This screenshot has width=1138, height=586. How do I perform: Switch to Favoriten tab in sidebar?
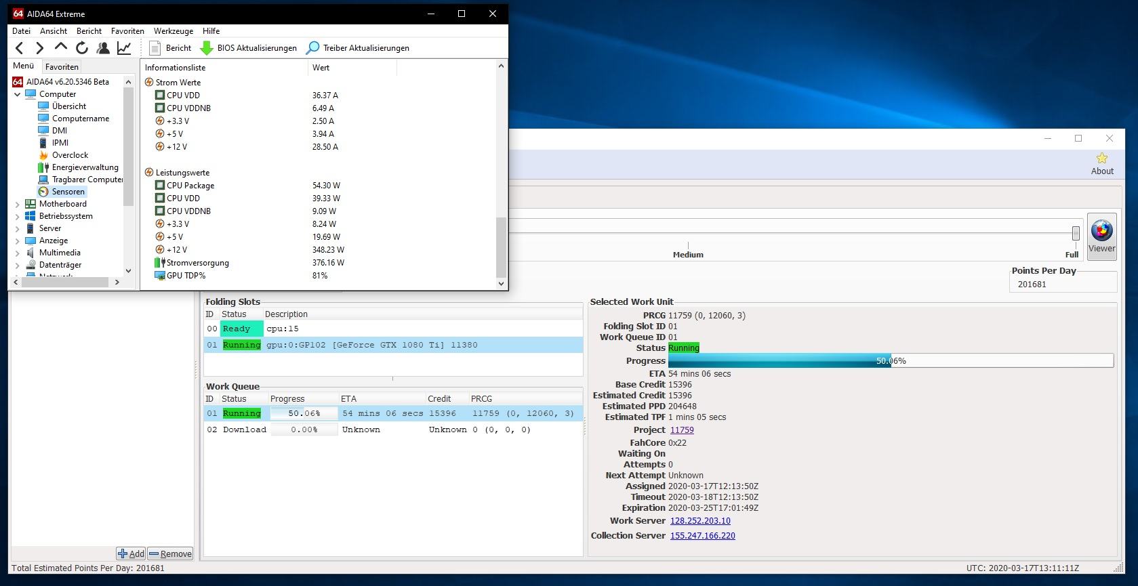(62, 66)
